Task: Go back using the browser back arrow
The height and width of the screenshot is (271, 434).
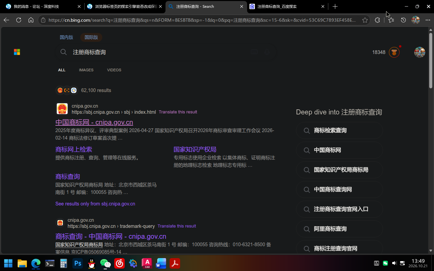Action: 6,20
